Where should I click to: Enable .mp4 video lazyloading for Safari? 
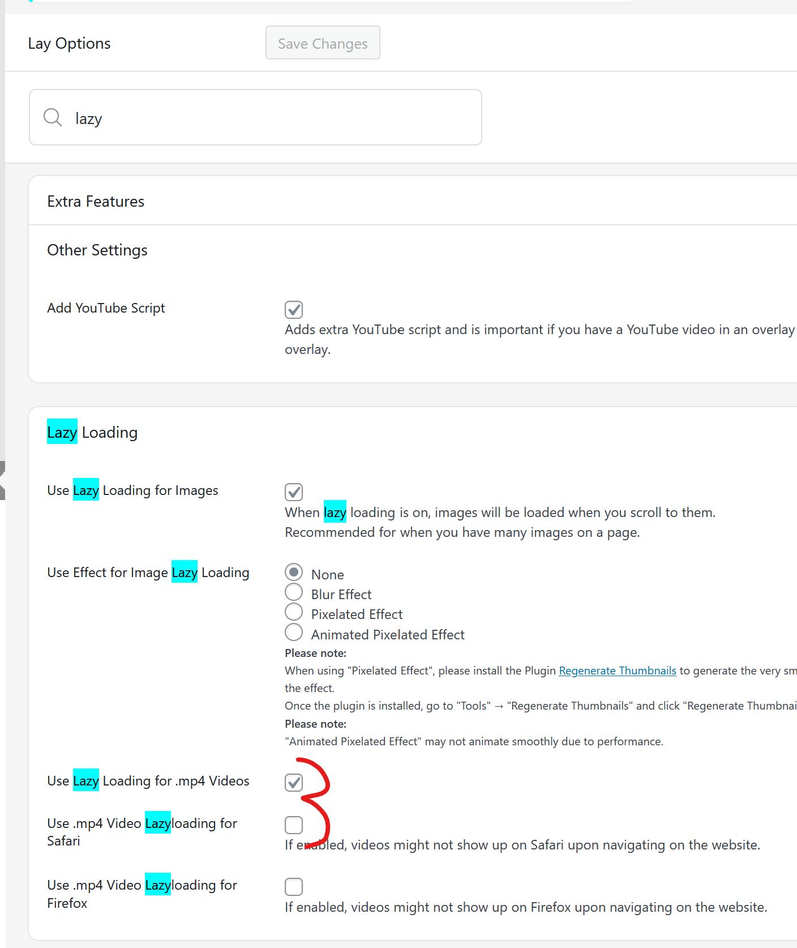pyautogui.click(x=294, y=825)
